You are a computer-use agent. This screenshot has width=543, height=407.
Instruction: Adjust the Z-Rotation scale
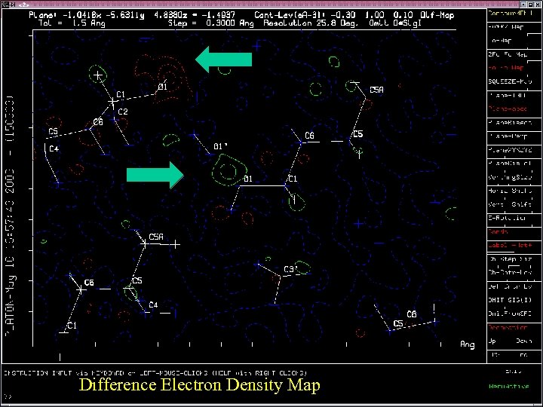coord(507,218)
